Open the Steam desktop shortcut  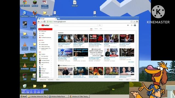pos(25,24)
